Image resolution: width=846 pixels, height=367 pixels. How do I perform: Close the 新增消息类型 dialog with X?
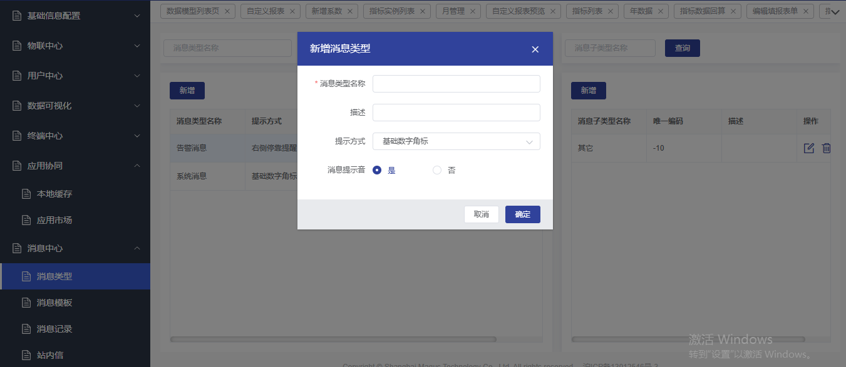[535, 49]
